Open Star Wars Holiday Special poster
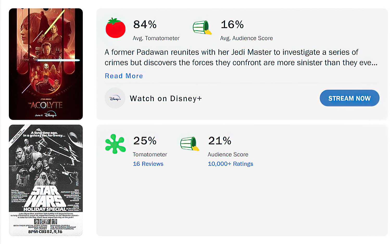This screenshot has height=244, width=390. [x=46, y=180]
